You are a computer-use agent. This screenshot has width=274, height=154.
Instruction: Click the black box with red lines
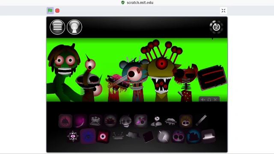tap(212, 77)
